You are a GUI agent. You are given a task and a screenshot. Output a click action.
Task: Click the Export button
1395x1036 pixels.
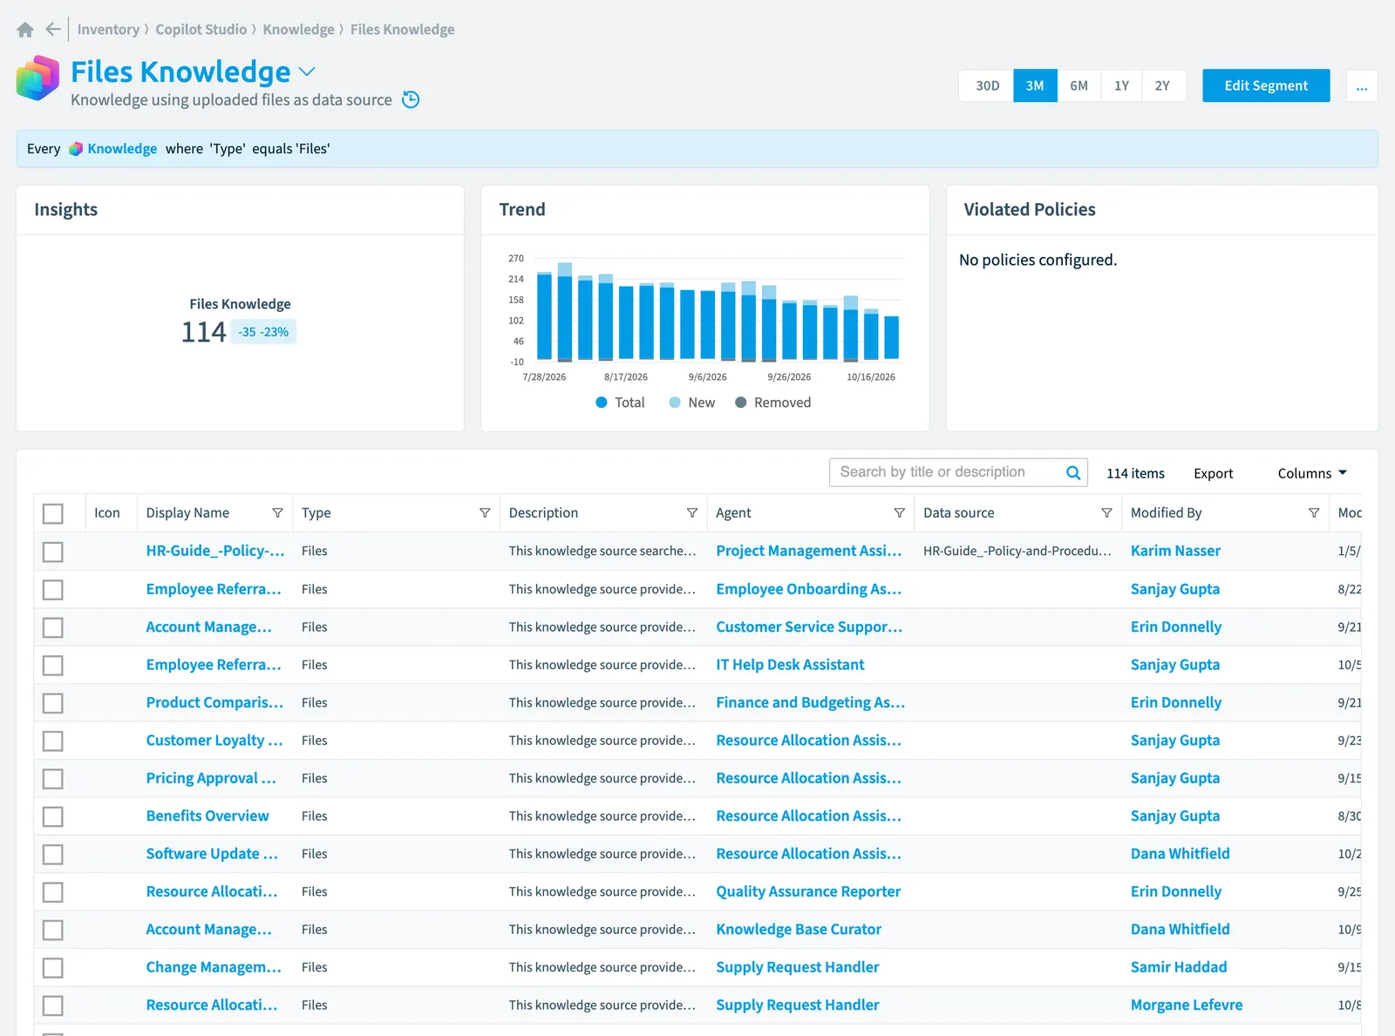pos(1213,473)
